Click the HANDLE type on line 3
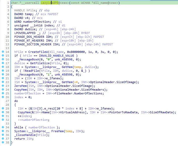Image resolution: width=178 pixels, height=146 pixels. click(20, 10)
